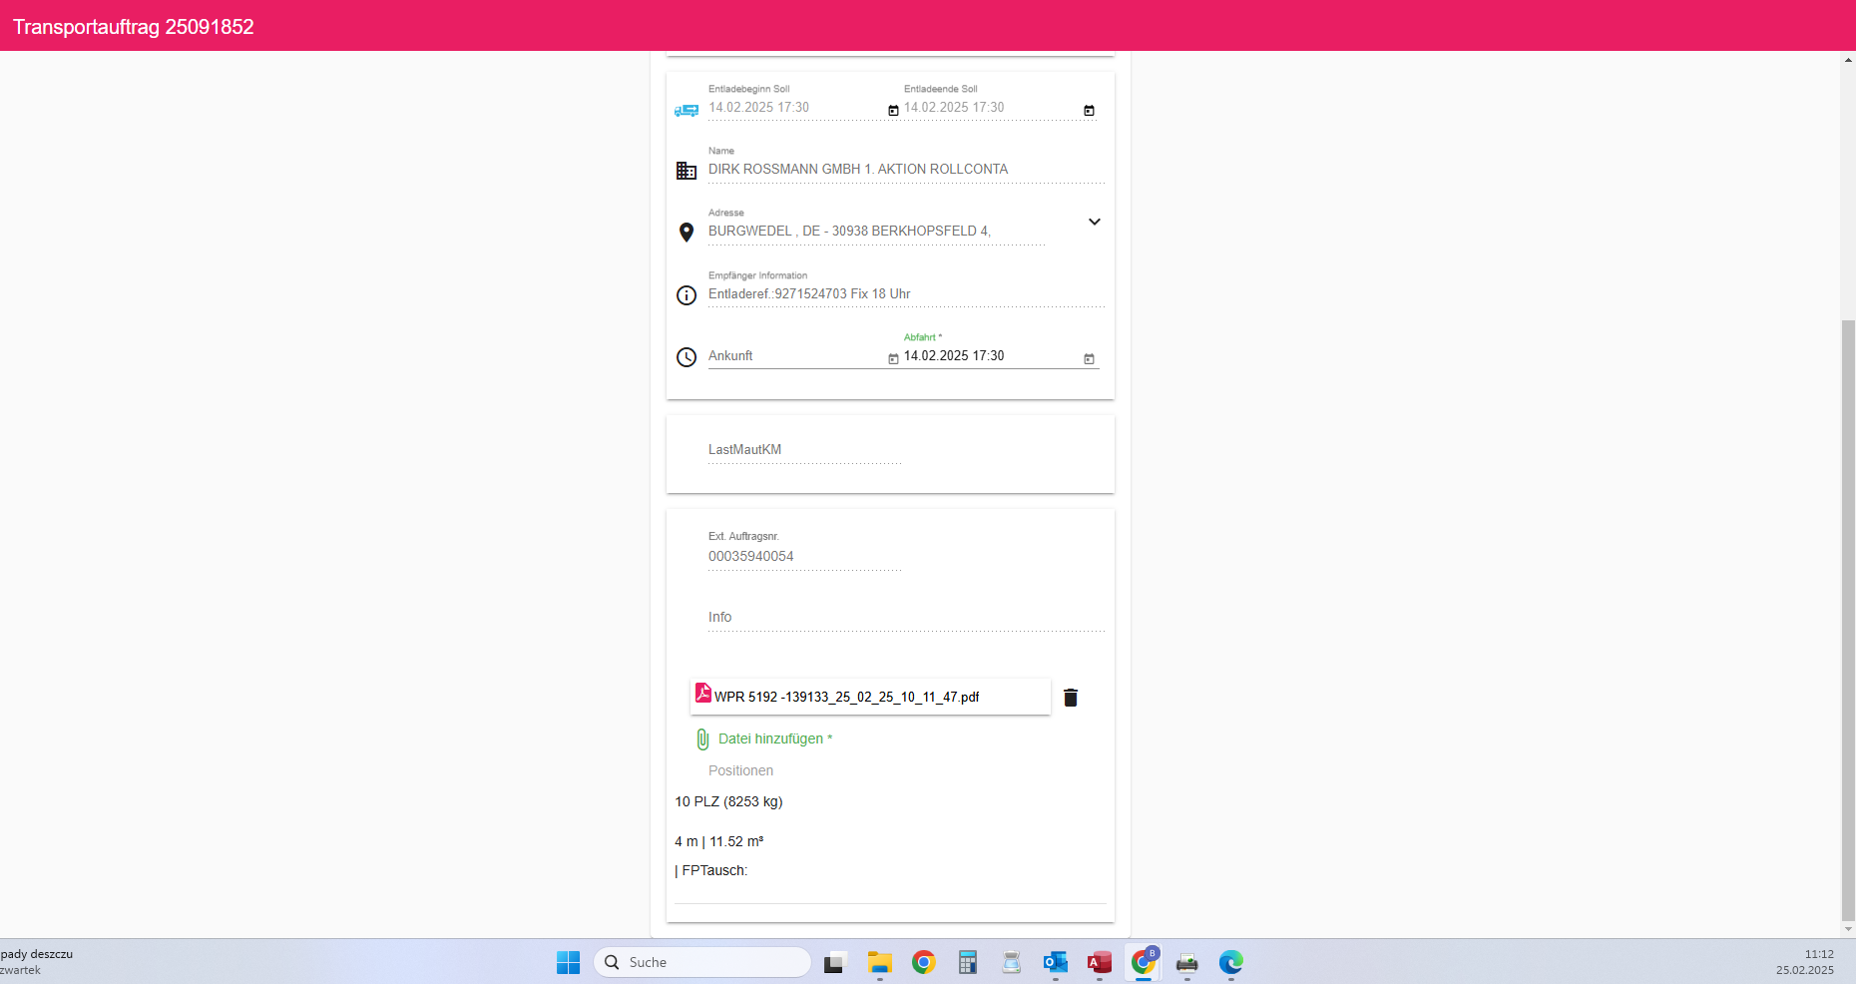Open calendar picker for Entladebeginn Soll
This screenshot has width=1856, height=984.
893,111
